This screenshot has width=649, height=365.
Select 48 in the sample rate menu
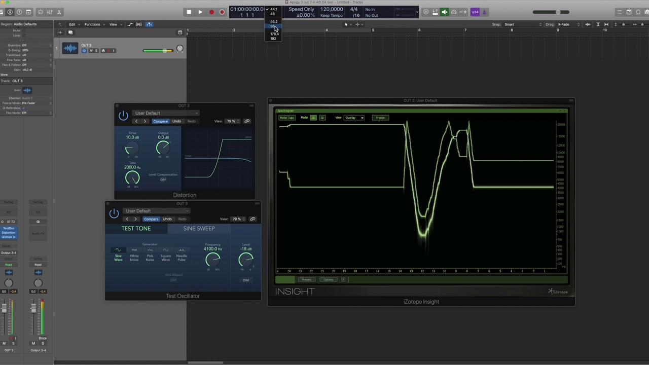click(x=273, y=14)
